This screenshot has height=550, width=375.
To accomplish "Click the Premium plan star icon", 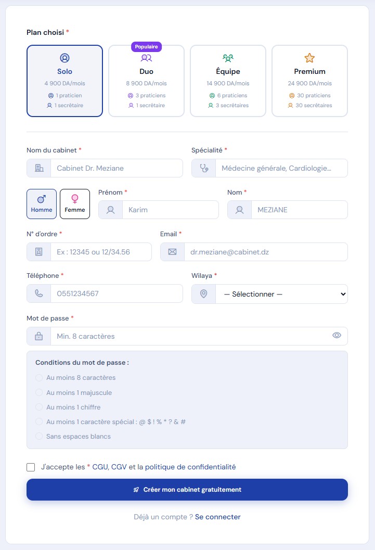I will click(x=309, y=58).
